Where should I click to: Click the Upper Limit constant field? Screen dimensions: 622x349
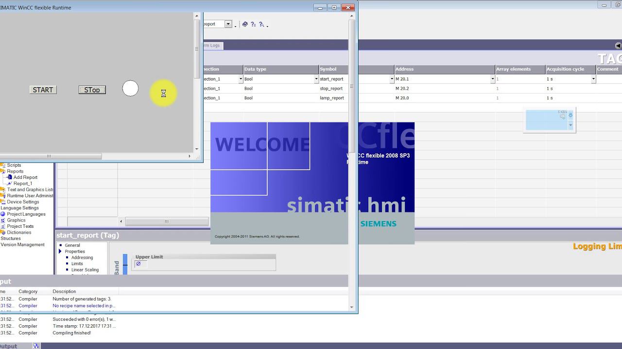click(141, 264)
